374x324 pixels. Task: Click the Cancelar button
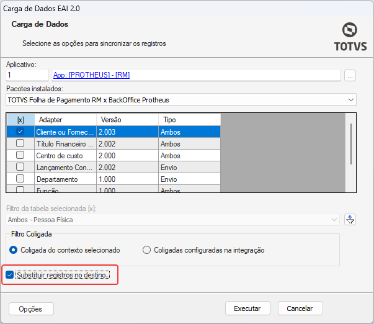point(300,308)
